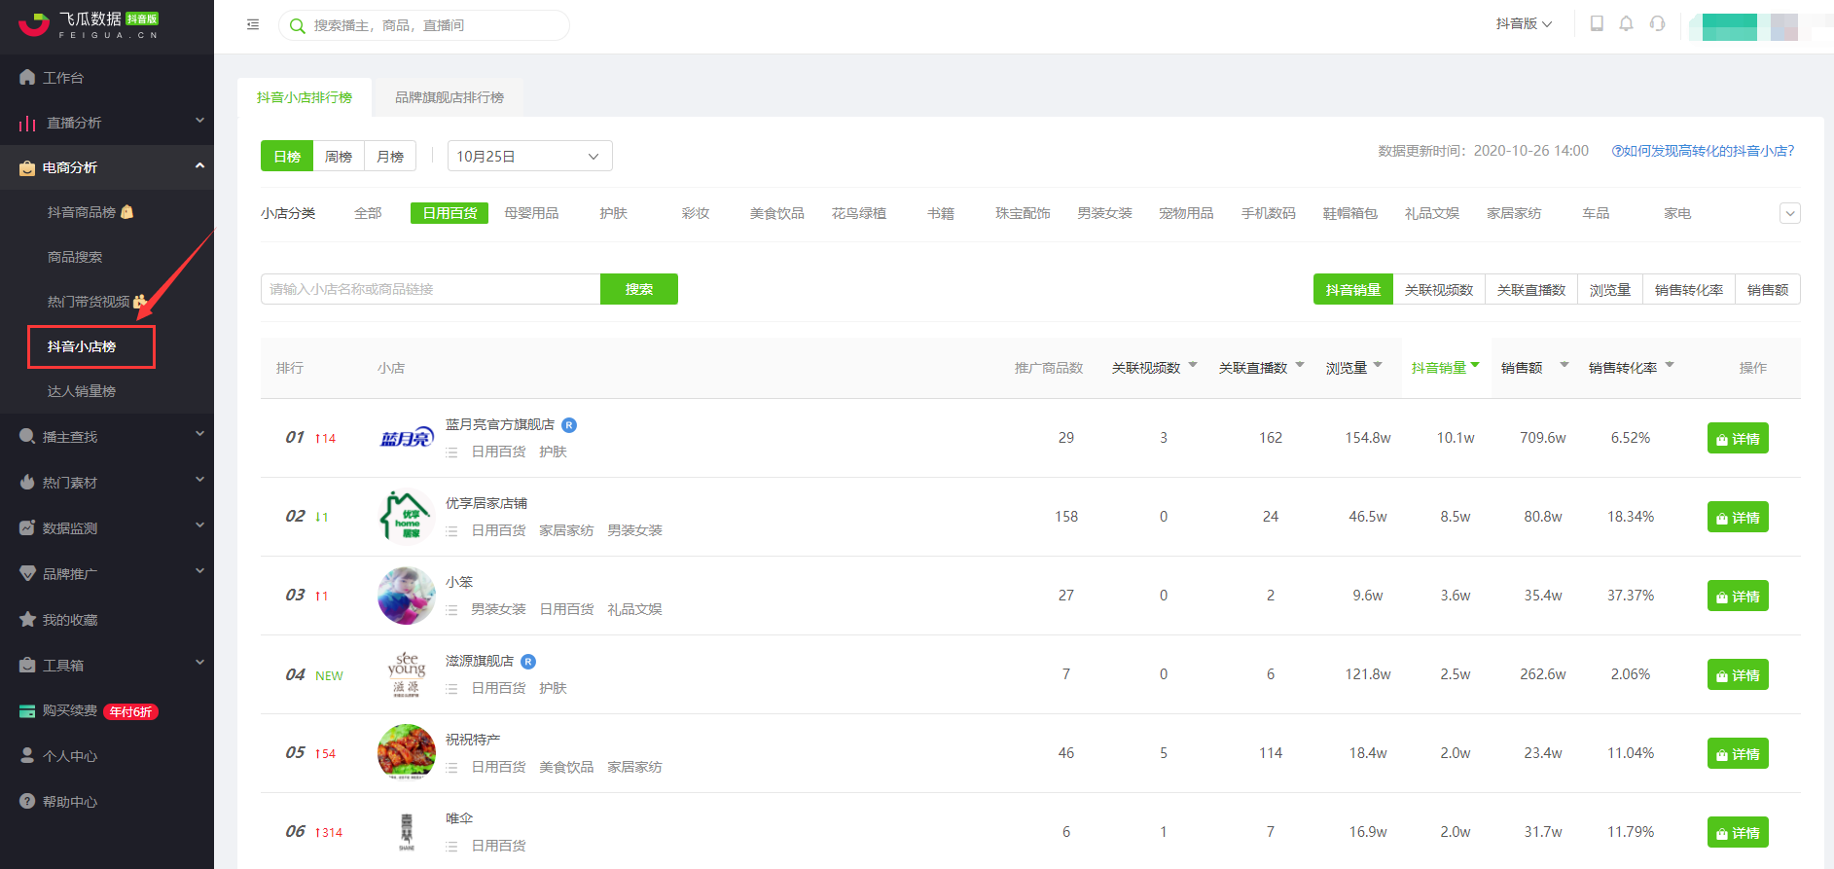This screenshot has height=869, width=1834.
Task: Click the 品牌推广 diamond icon
Action: click(x=27, y=573)
